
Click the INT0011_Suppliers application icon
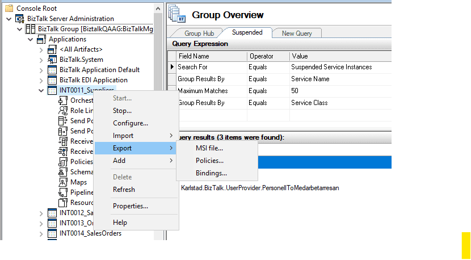point(52,90)
